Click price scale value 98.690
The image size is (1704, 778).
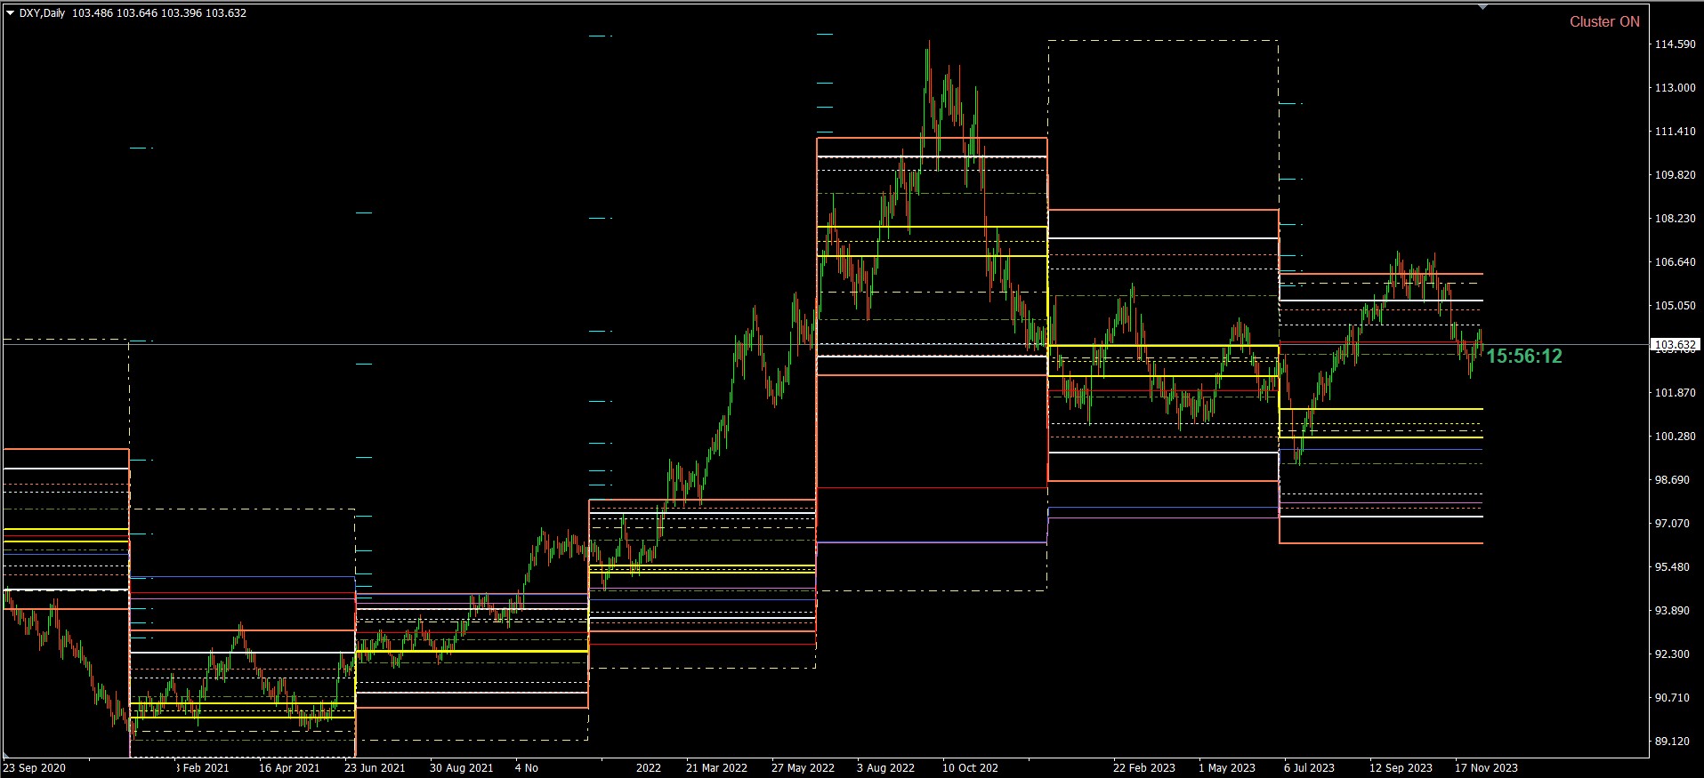(x=1671, y=480)
